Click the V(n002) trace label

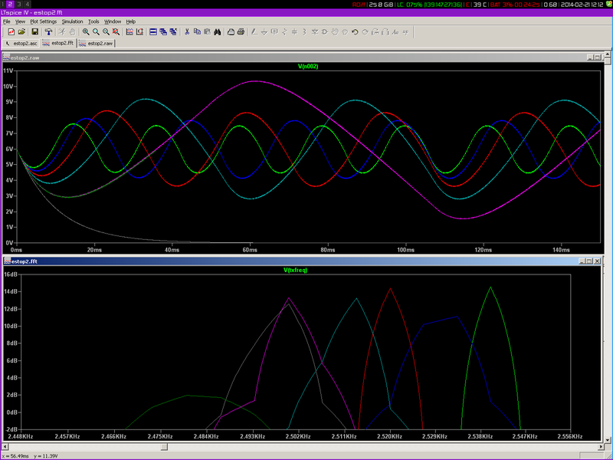308,67
